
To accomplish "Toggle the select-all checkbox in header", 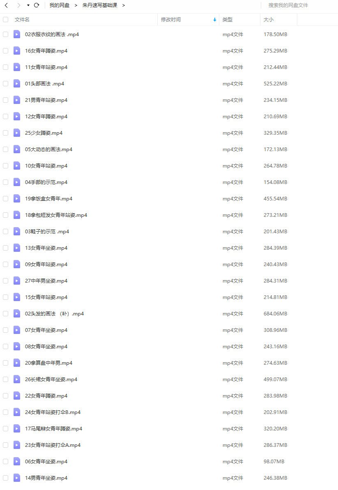I will pyautogui.click(x=6, y=19).
